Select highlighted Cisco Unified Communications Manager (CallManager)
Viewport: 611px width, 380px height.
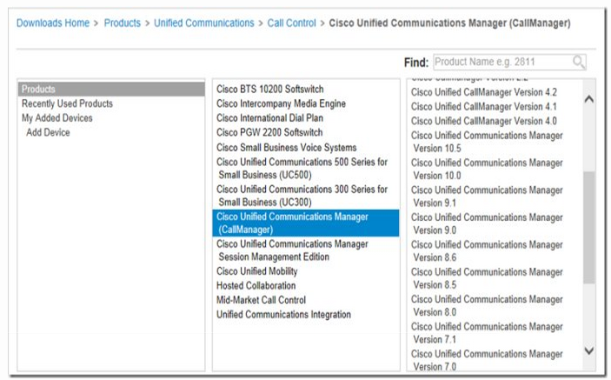tap(306, 223)
